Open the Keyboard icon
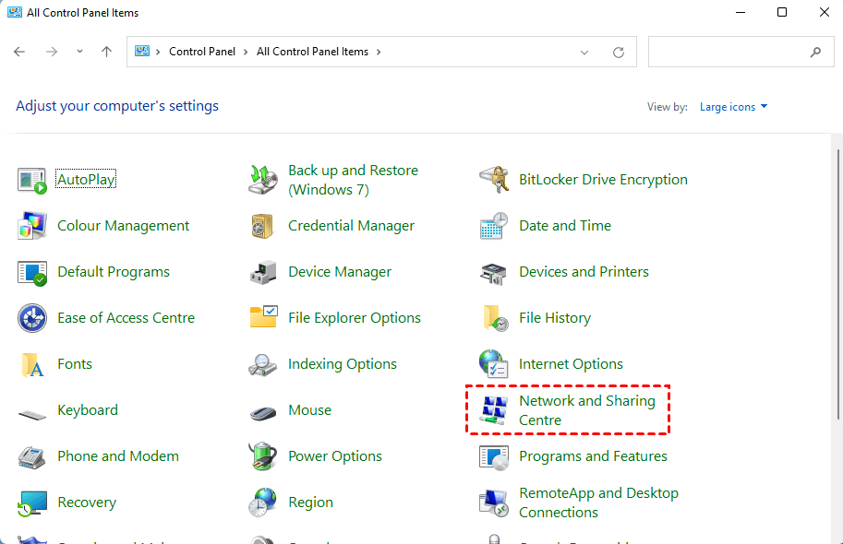 coord(31,414)
